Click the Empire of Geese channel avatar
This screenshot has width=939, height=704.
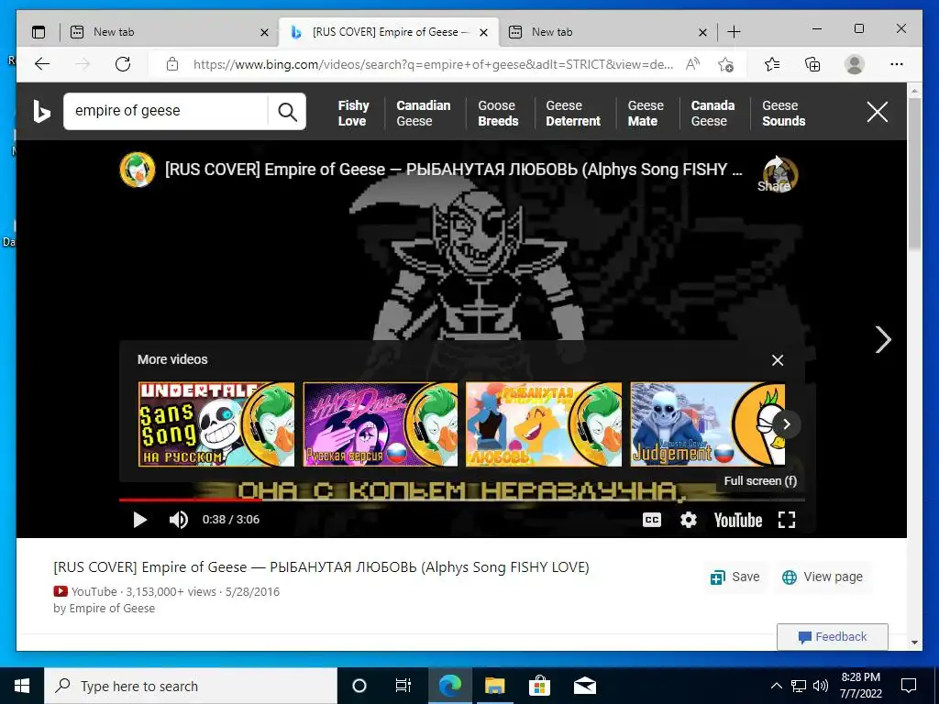pos(138,170)
